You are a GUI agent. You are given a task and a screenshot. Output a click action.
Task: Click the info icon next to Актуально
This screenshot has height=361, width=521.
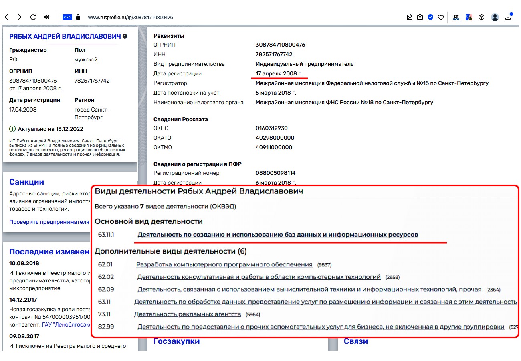12,129
